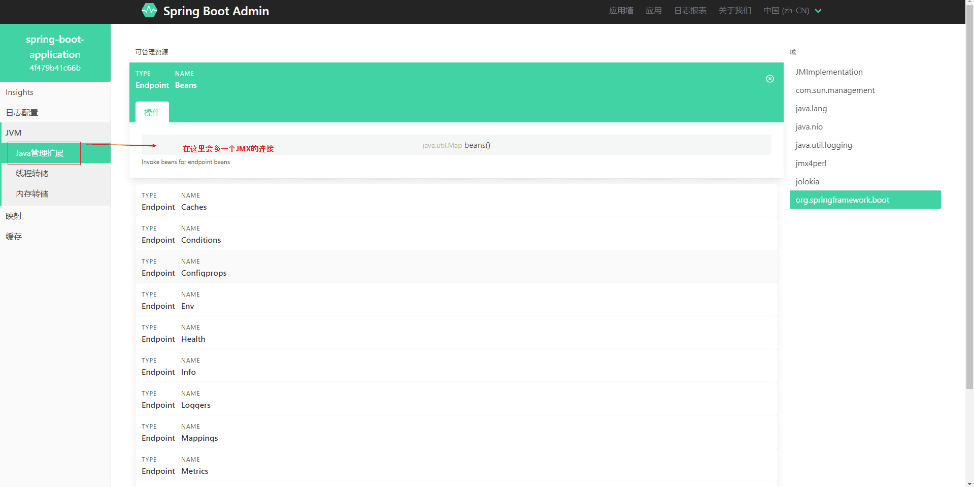Open 线程转储 under JVM

click(x=32, y=174)
